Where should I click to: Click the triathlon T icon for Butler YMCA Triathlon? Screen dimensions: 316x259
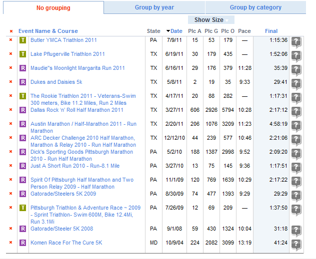pyautogui.click(x=23, y=40)
